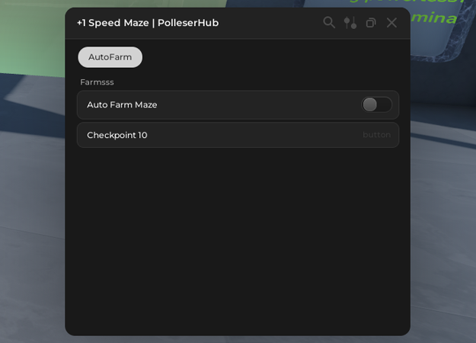Click the empty dark panel area below Checkpoint 10
Screen dimensions: 476x343
[238, 236]
